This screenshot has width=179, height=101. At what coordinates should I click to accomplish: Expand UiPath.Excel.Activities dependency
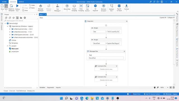(10, 29)
